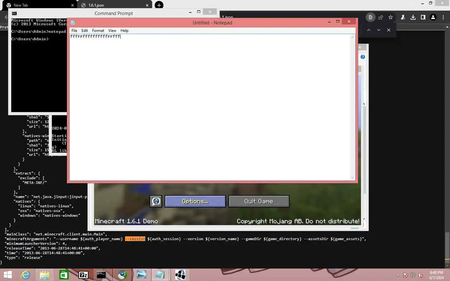Click the "windows": "natives-windows" line
Image resolution: width=450 pixels, height=281 pixels.
pyautogui.click(x=49, y=215)
